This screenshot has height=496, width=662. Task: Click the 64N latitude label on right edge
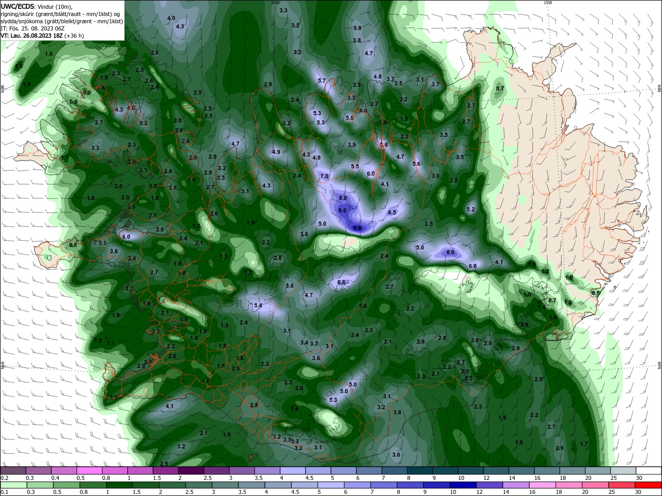659,366
